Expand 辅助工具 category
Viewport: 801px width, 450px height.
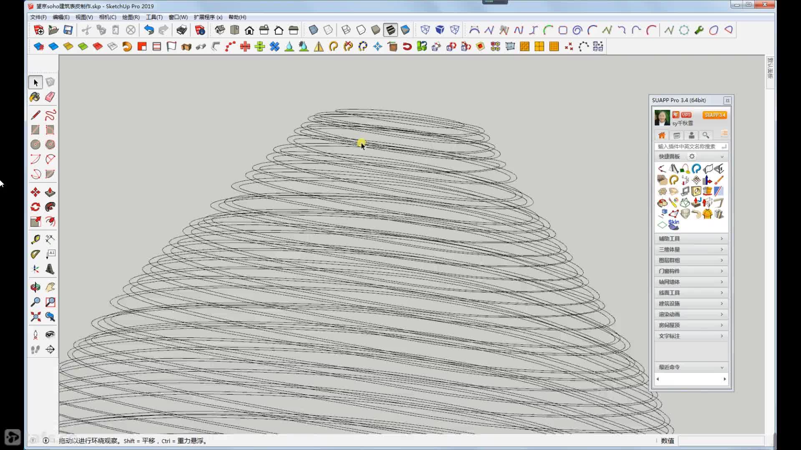[x=691, y=238]
